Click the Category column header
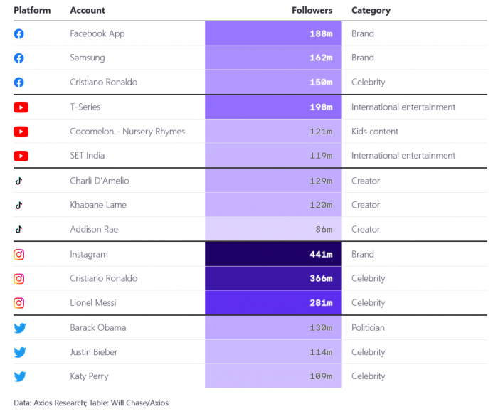The height and width of the screenshot is (414, 498). coord(371,11)
